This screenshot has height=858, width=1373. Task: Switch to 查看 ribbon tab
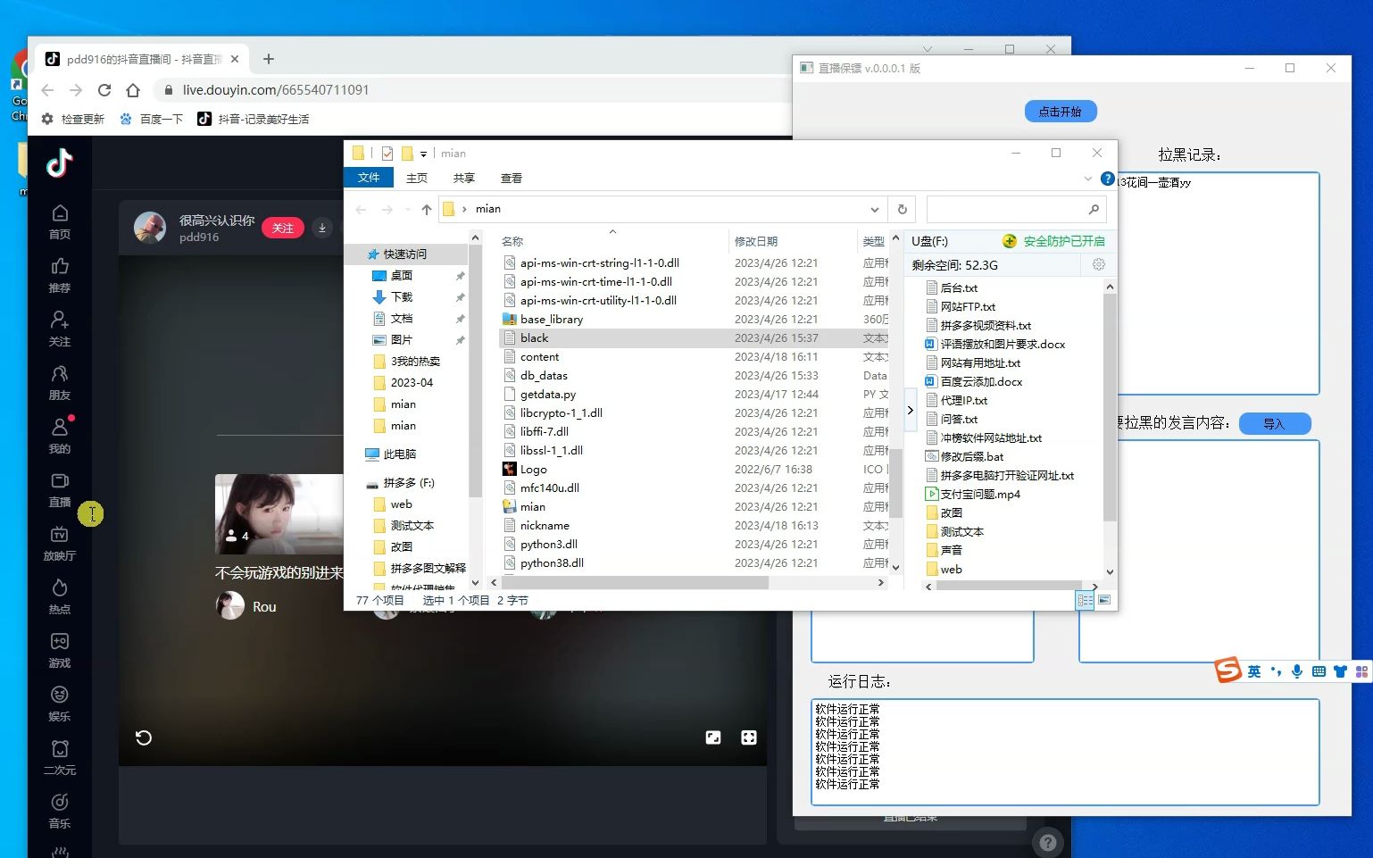(x=512, y=178)
